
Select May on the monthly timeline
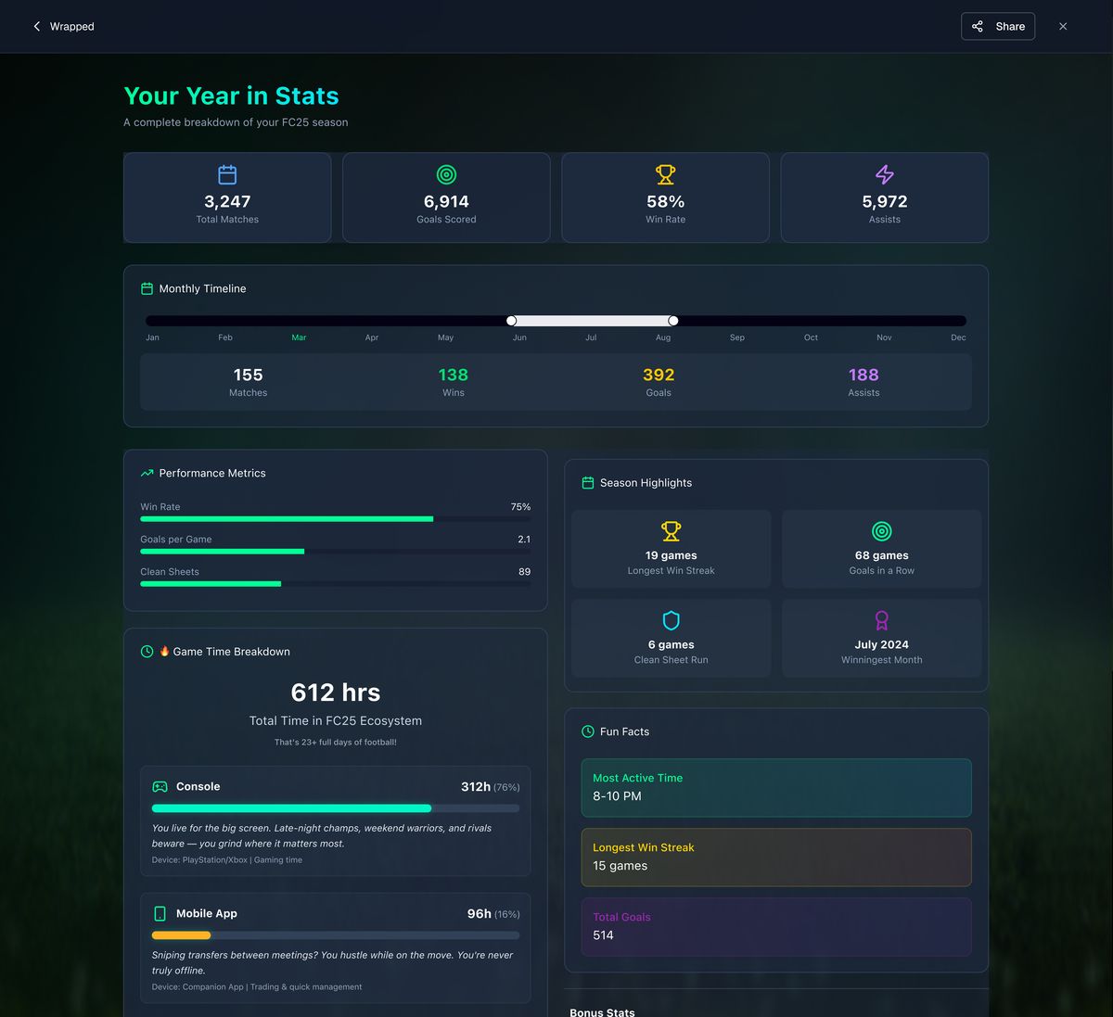(x=445, y=337)
